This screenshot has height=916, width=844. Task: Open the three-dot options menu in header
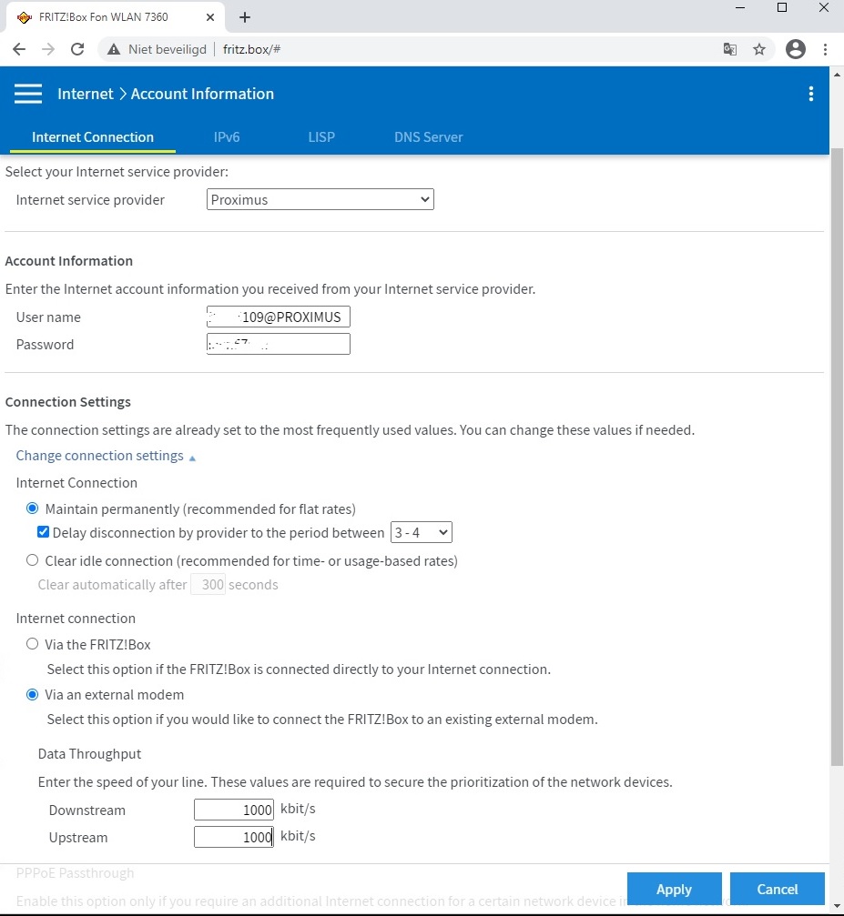tap(810, 94)
